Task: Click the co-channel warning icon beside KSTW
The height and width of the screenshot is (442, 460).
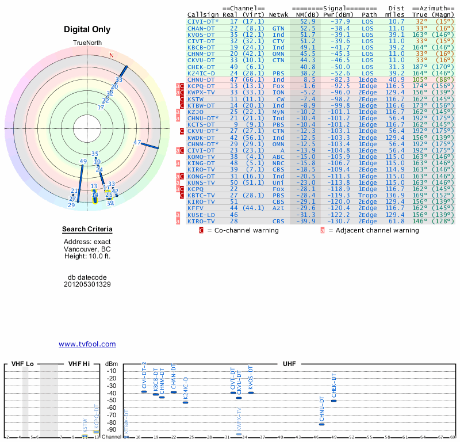Action: pyautogui.click(x=182, y=99)
